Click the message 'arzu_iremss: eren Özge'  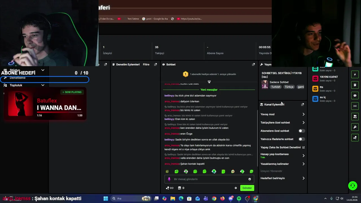(x=178, y=134)
